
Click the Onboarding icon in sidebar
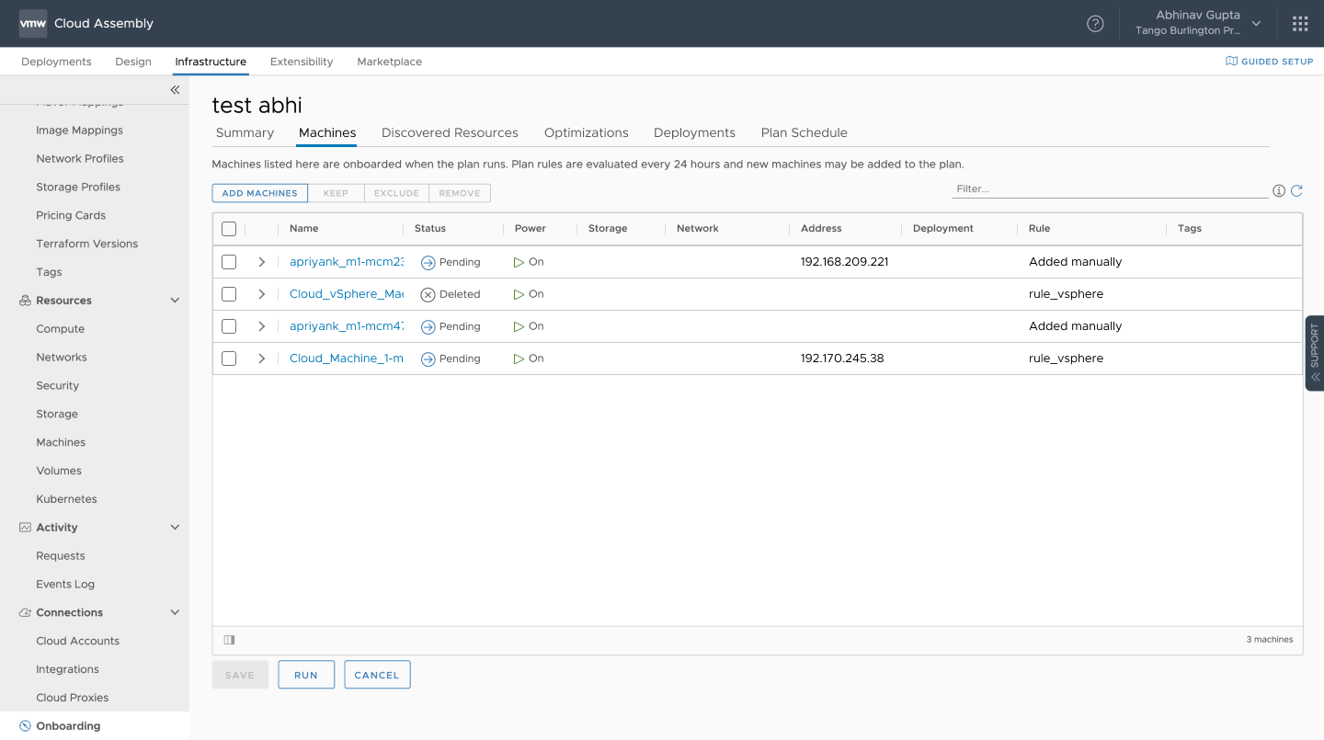point(26,726)
